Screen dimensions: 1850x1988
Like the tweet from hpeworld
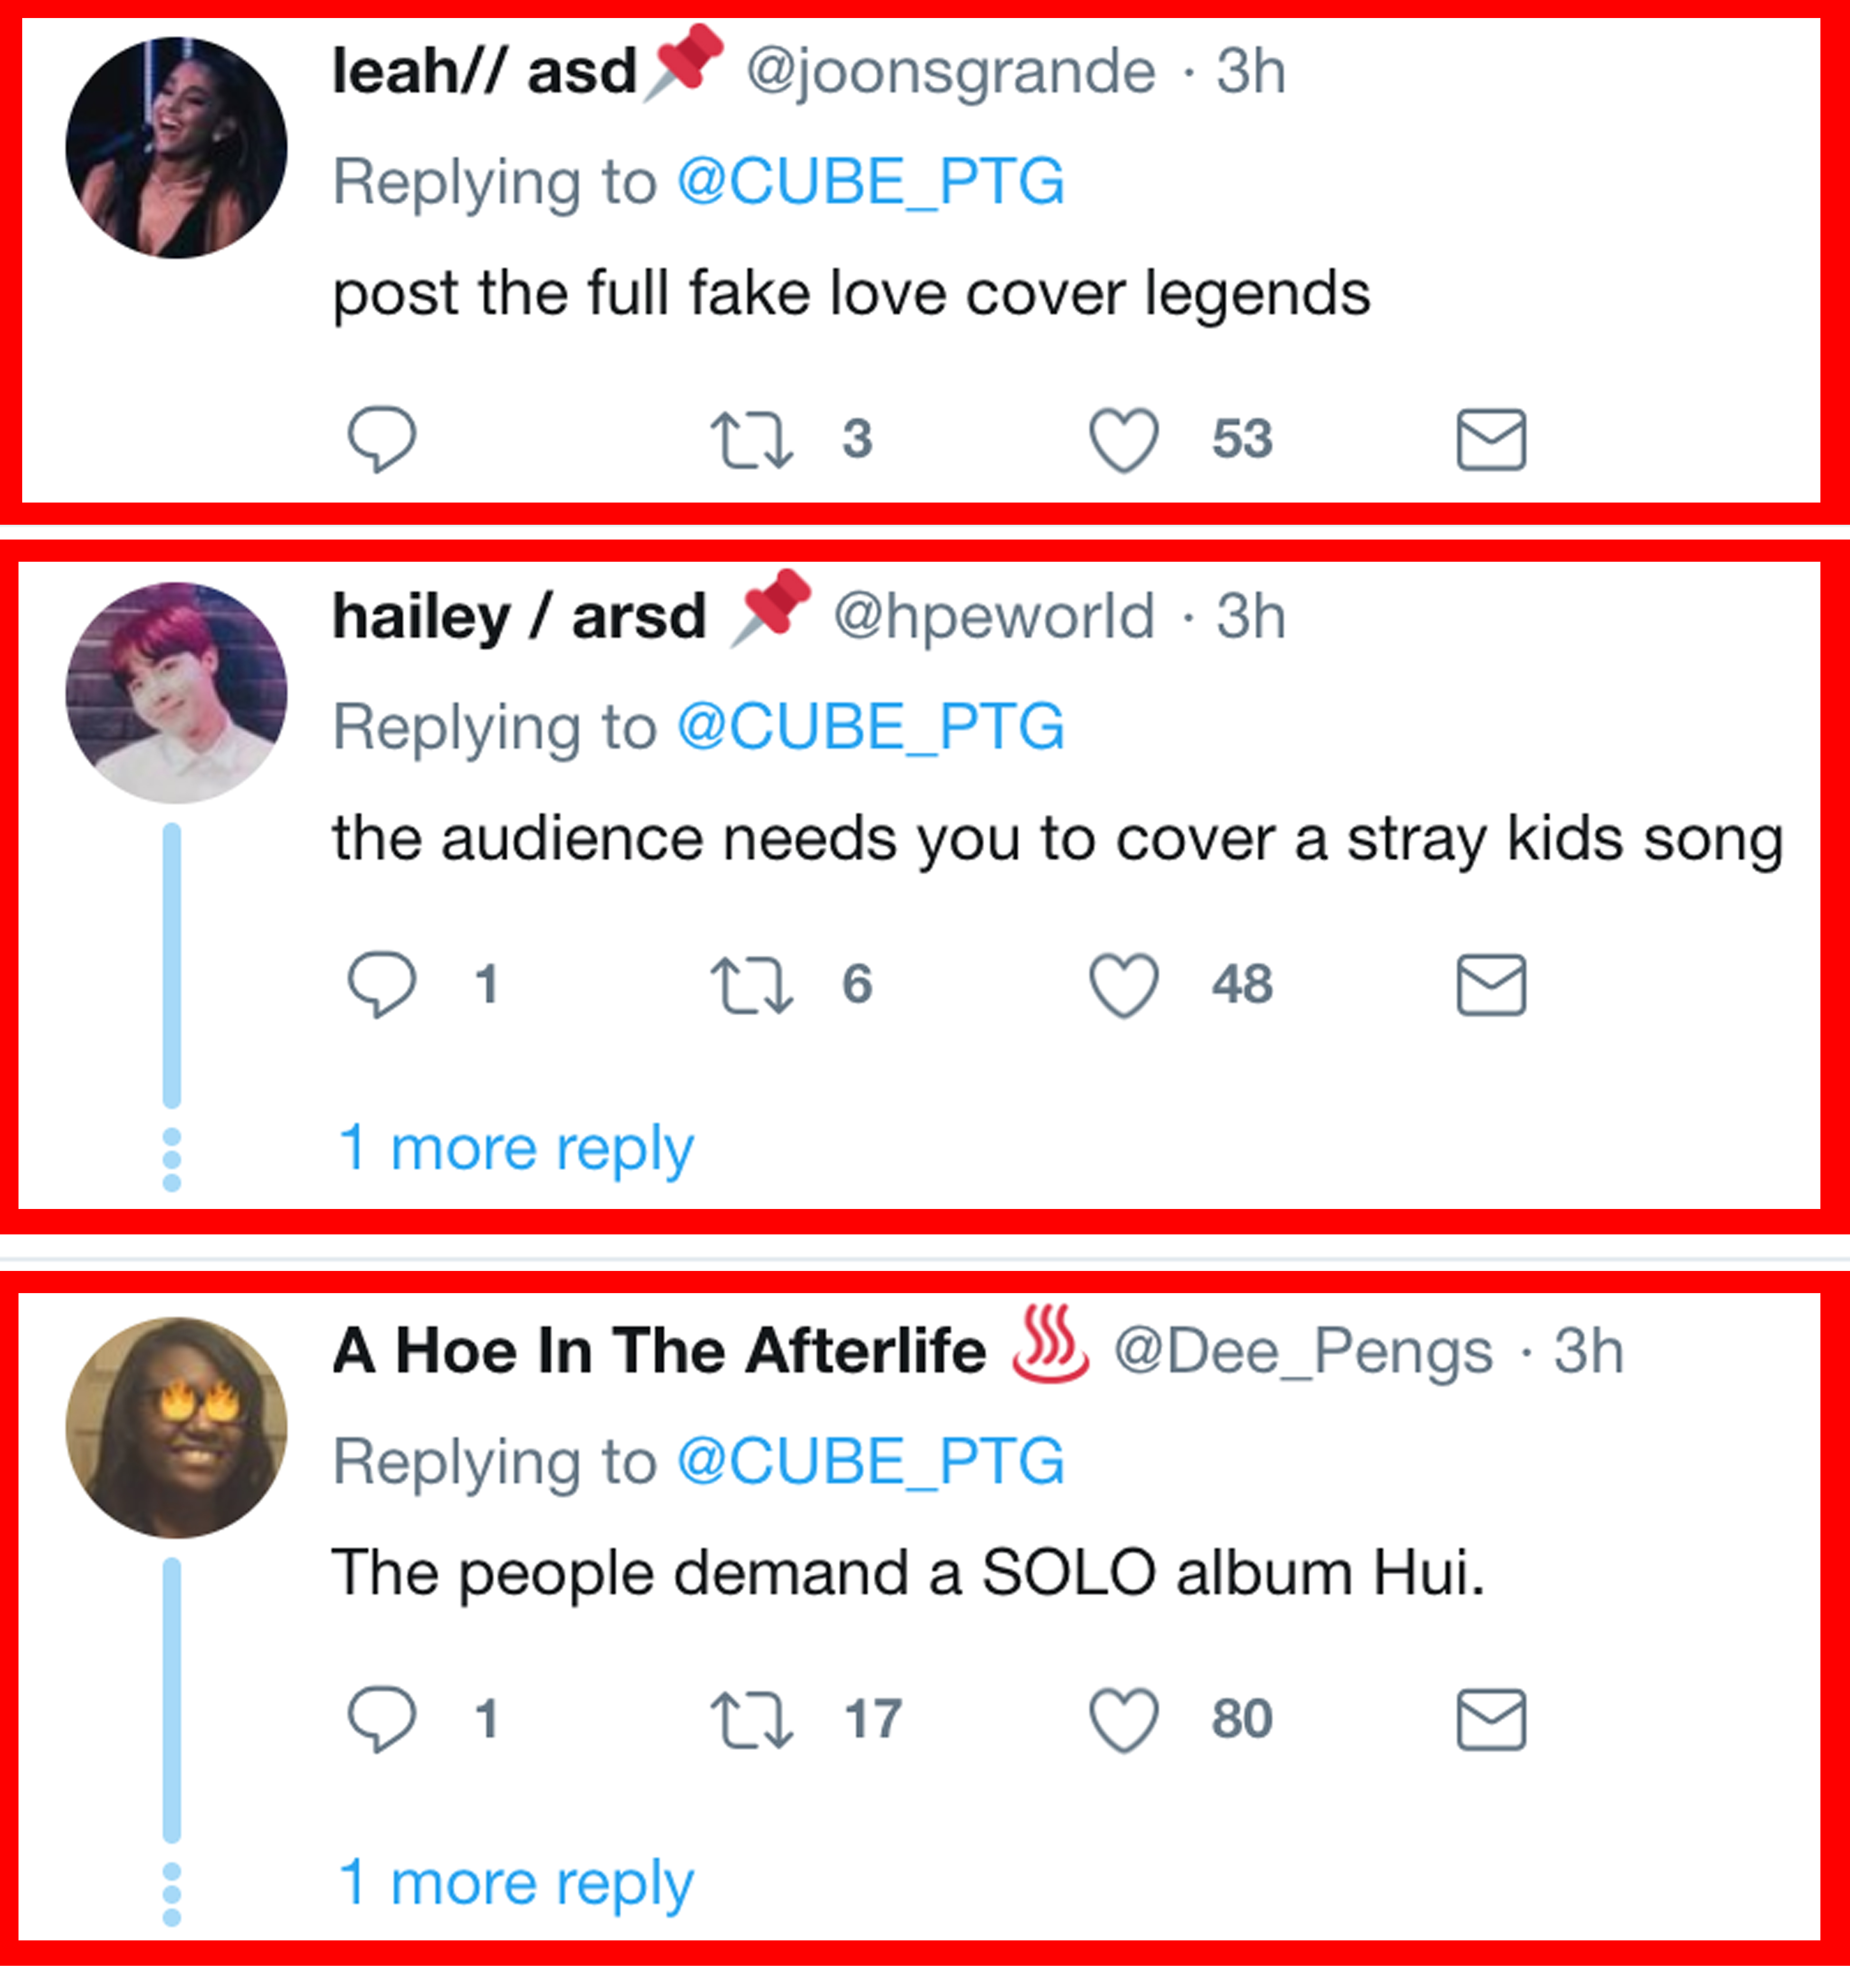coord(1123,985)
